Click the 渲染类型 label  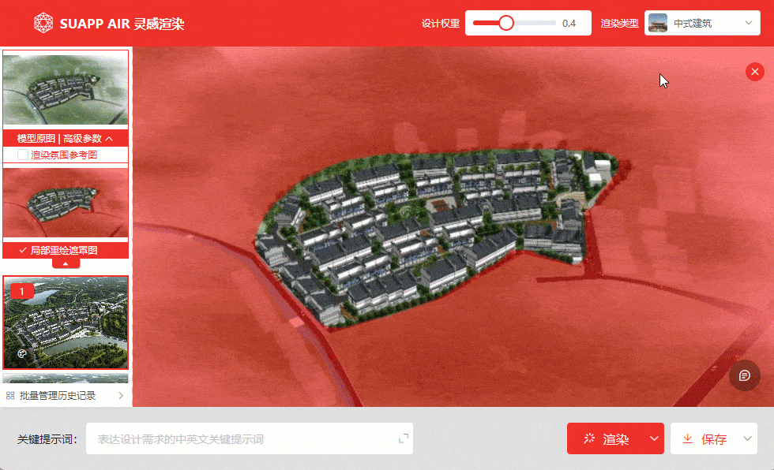point(619,24)
